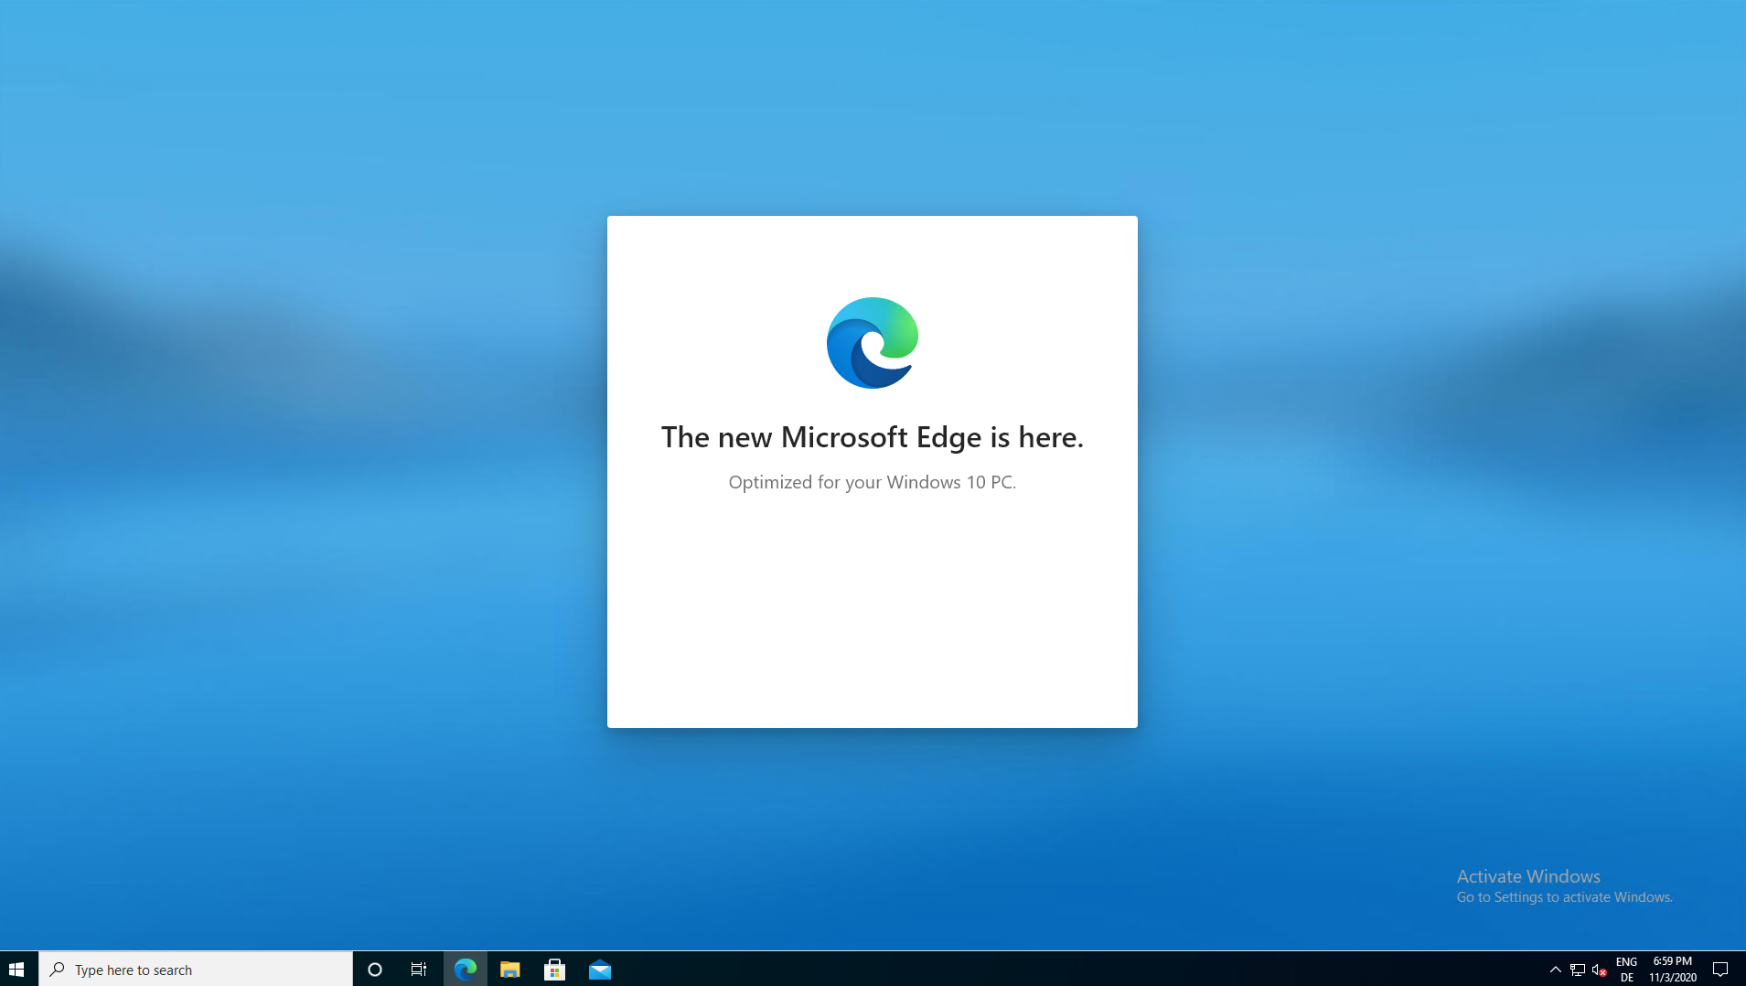Click the Microsoft Edge logo in the dialog
This screenshot has height=986, width=1746.
(x=872, y=343)
